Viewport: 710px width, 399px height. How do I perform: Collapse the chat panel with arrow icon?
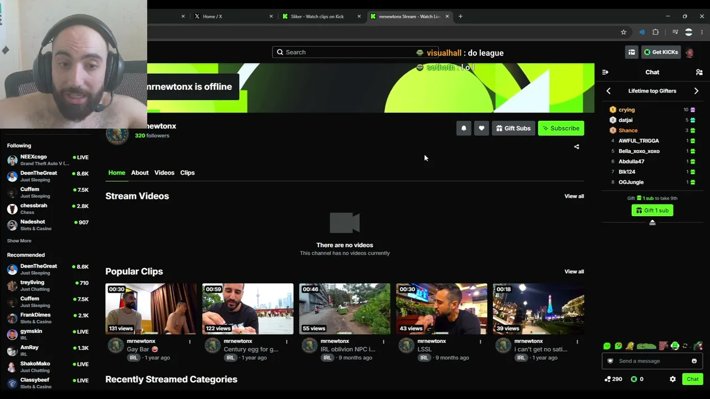[x=605, y=72]
